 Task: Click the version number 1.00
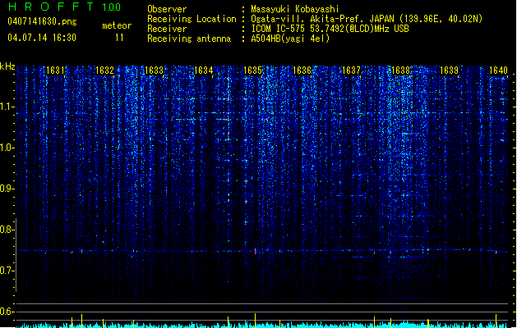pyautogui.click(x=111, y=7)
